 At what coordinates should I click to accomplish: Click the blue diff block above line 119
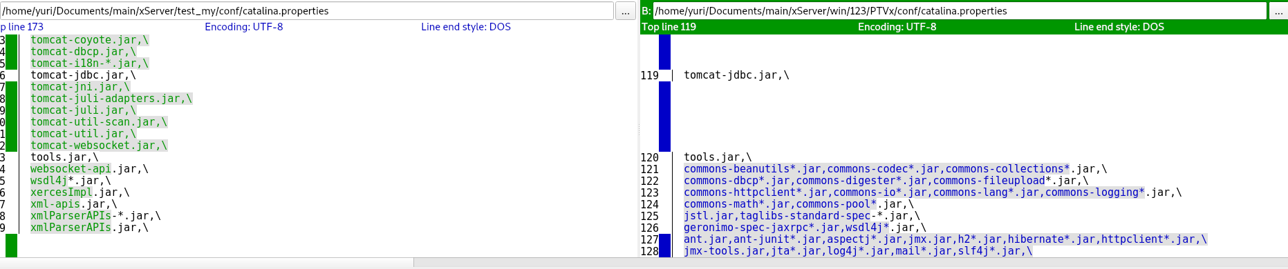(x=664, y=52)
